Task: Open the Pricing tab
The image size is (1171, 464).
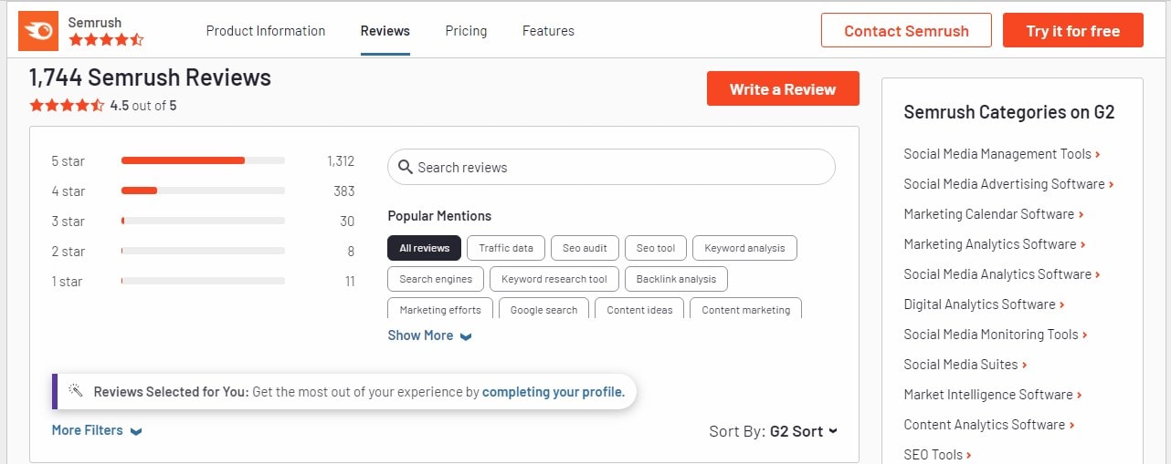Action: tap(466, 31)
